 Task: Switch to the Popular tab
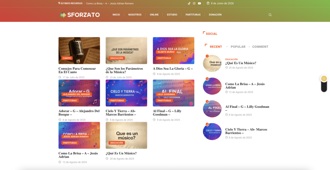pyautogui.click(x=238, y=47)
